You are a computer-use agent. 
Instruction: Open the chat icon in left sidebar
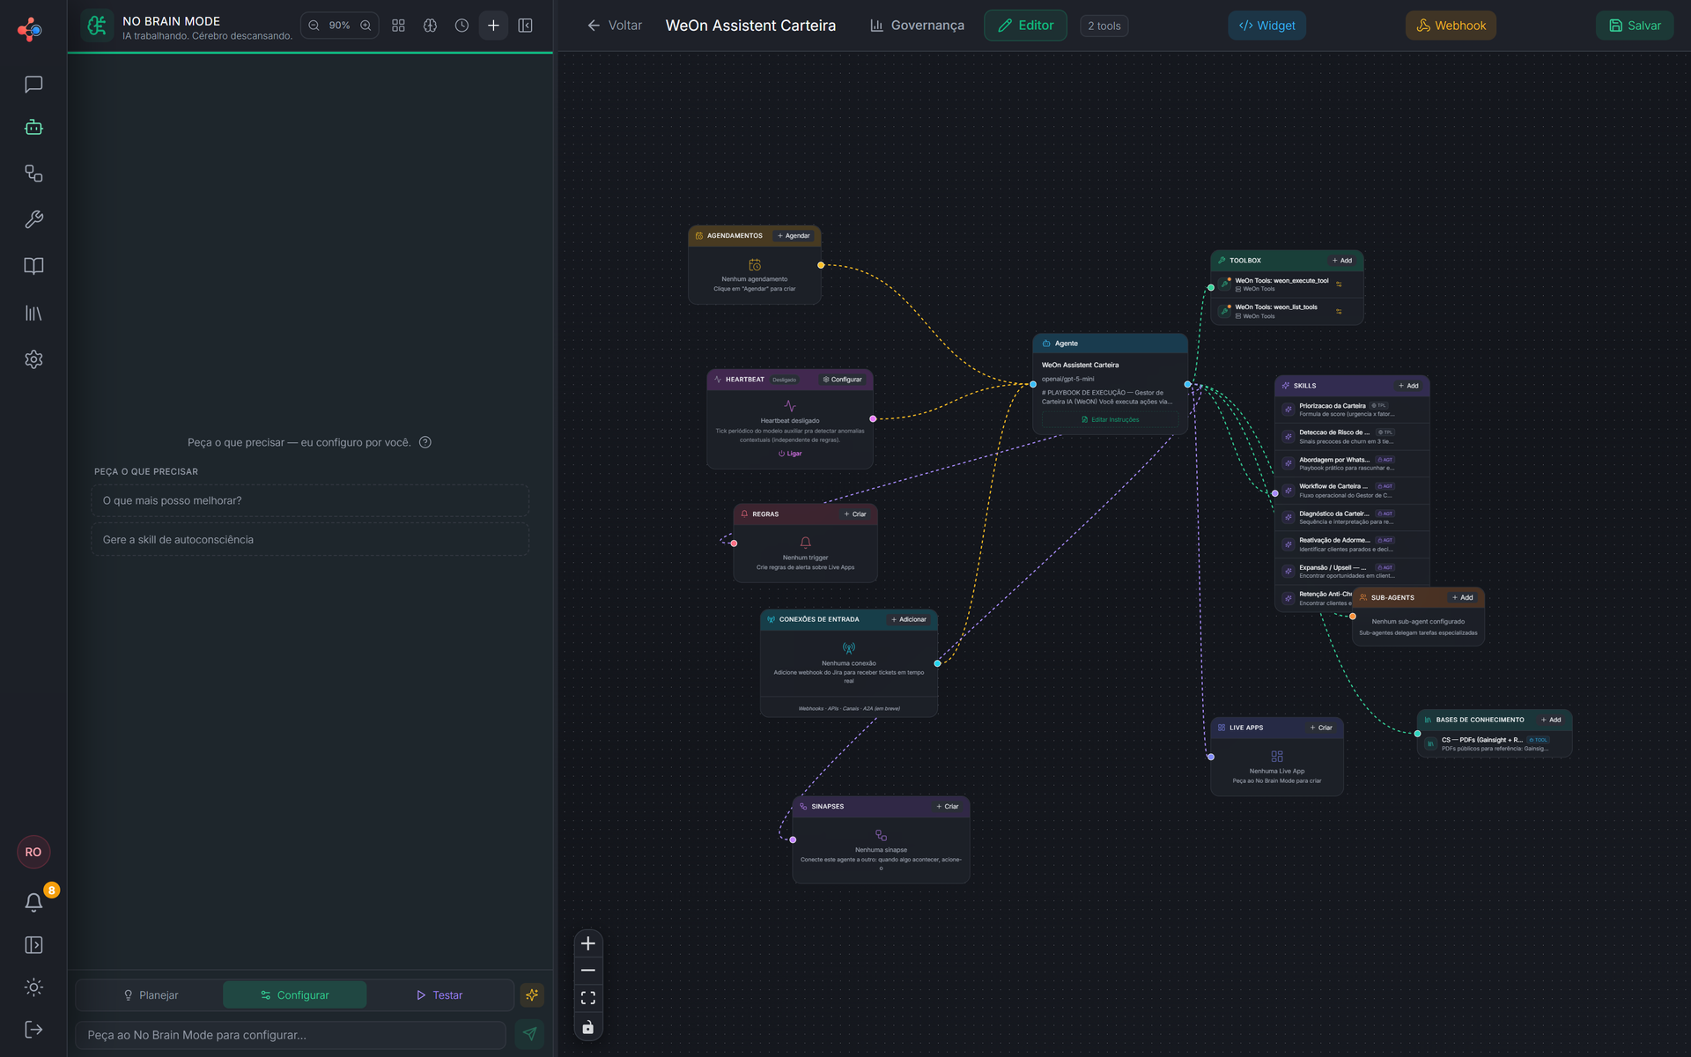coord(33,84)
